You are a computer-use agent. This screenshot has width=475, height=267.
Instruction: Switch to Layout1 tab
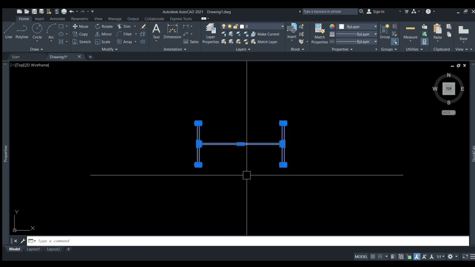[33, 249]
